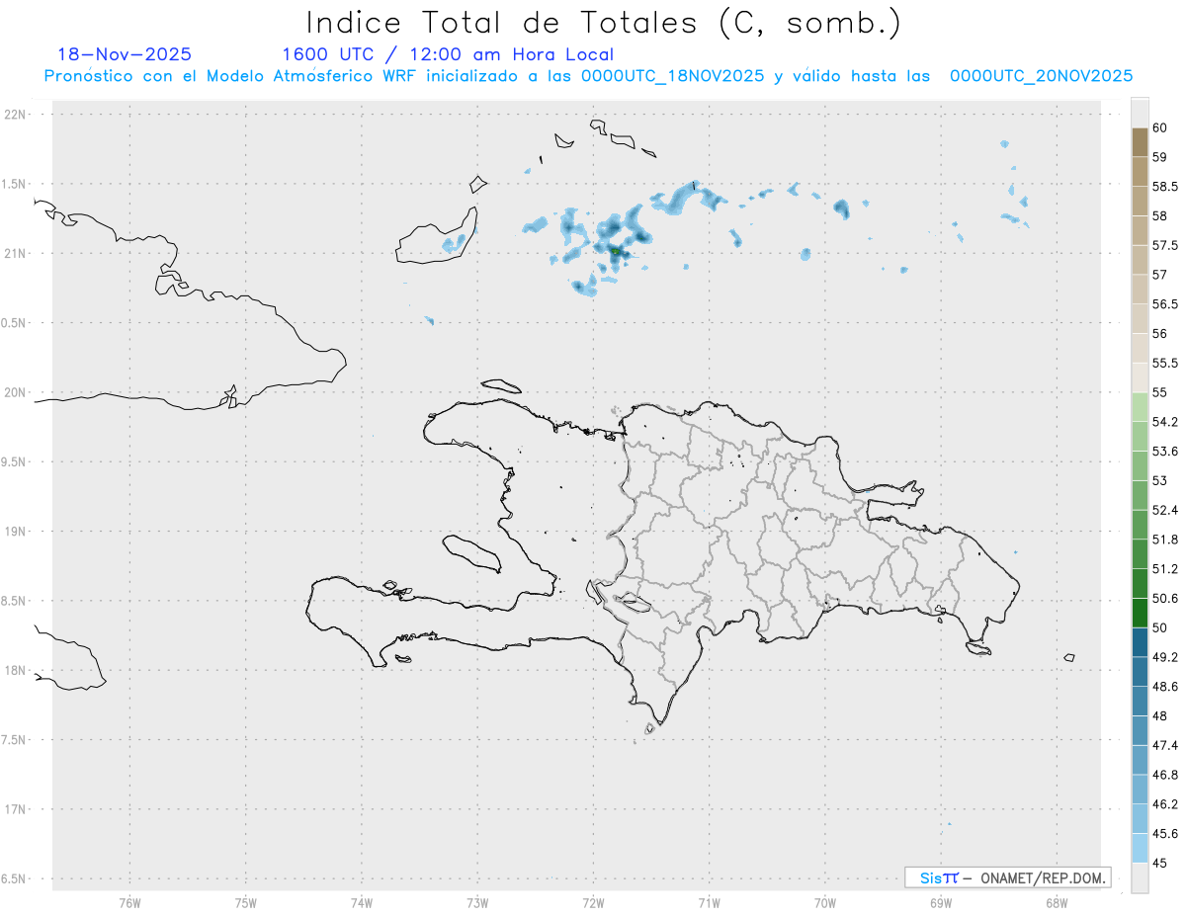Click the "57.5" colorbar value
Viewport: 1186px width, 916px height.
[x=1164, y=245]
